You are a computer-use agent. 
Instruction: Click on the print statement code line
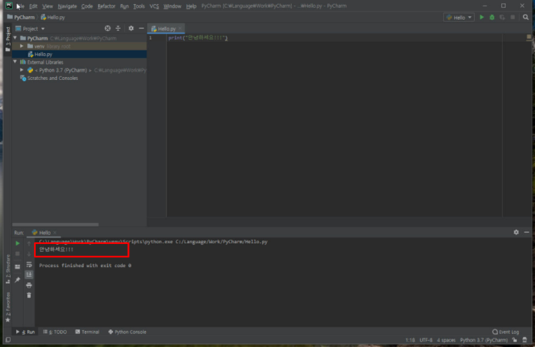click(198, 38)
